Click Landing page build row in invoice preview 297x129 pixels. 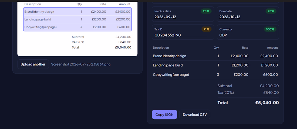tap(77, 19)
